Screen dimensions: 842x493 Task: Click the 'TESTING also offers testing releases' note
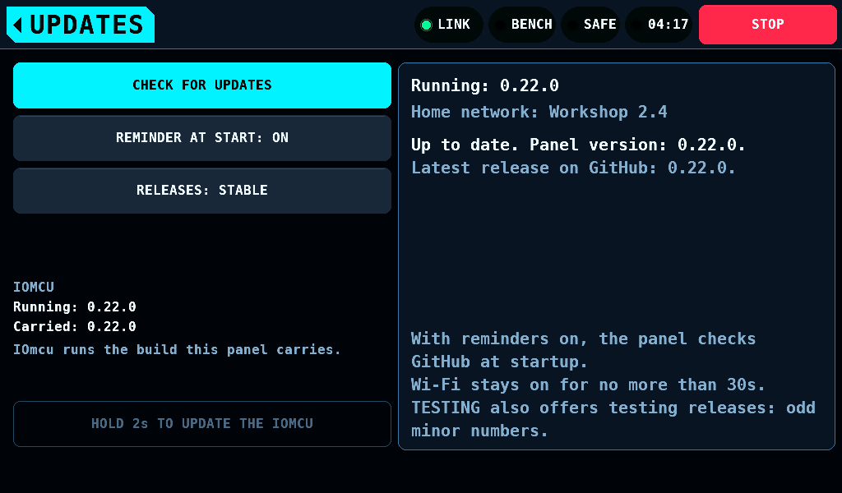pyautogui.click(x=613, y=420)
